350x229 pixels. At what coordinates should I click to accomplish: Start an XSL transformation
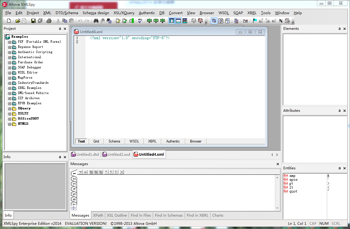coord(149,20)
